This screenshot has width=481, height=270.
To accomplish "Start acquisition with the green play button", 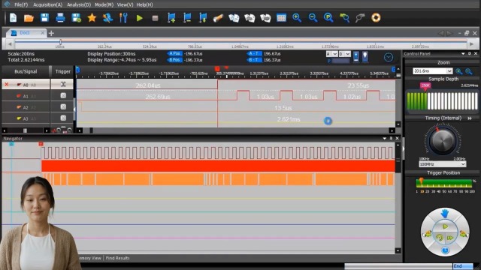I will pos(140,18).
